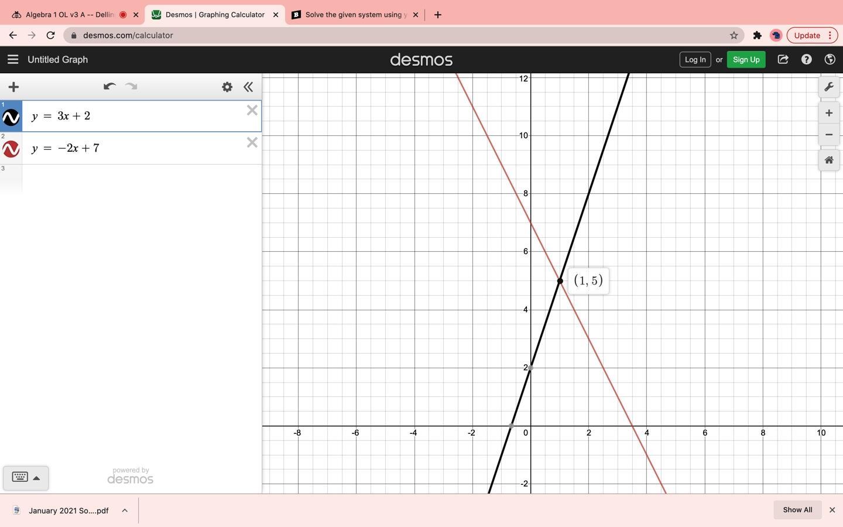Open the hamburger menu beside Untitled Graph
843x527 pixels.
coord(13,59)
